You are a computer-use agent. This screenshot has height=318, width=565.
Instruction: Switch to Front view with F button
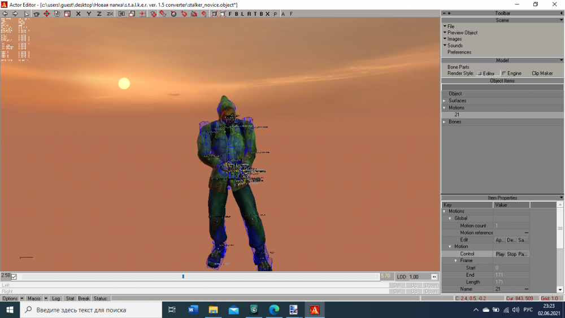point(231,14)
